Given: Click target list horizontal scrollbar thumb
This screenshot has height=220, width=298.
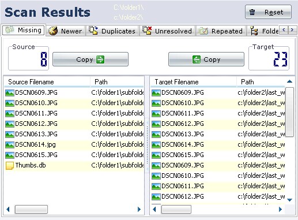Looking at the screenshot, I should pyautogui.click(x=176, y=209).
